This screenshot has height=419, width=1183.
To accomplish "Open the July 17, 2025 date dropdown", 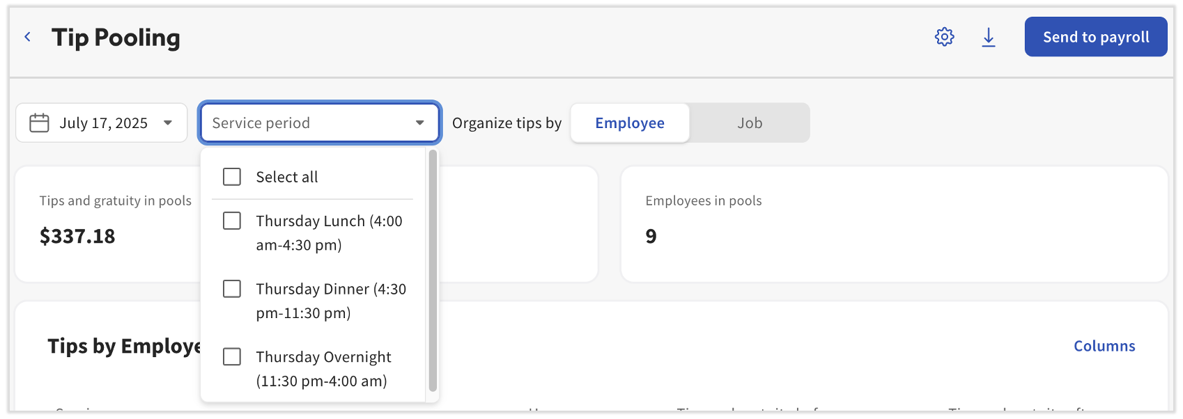I will point(103,123).
